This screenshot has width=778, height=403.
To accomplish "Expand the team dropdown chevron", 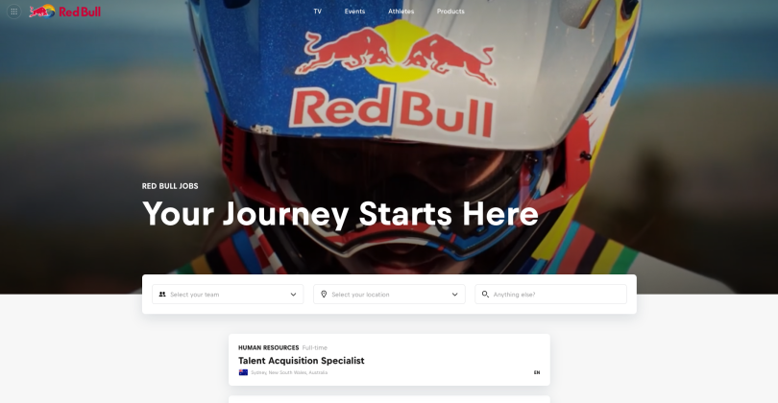I will 293,295.
